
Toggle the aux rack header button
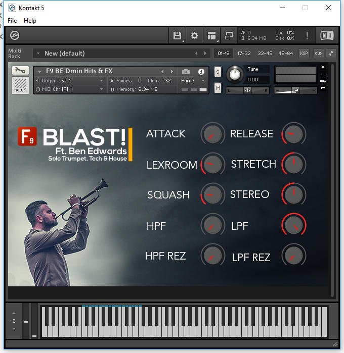point(319,54)
